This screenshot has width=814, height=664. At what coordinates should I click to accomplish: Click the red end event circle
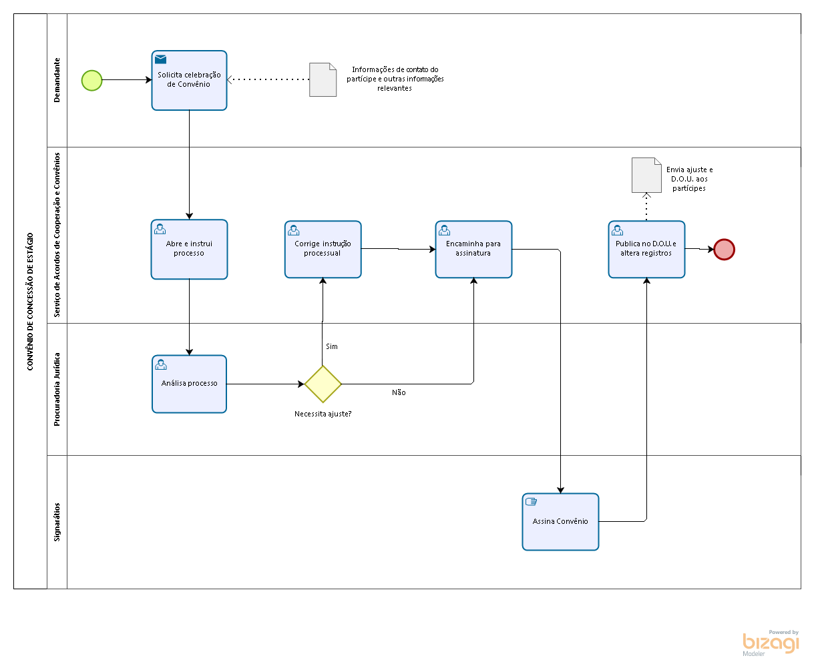724,249
